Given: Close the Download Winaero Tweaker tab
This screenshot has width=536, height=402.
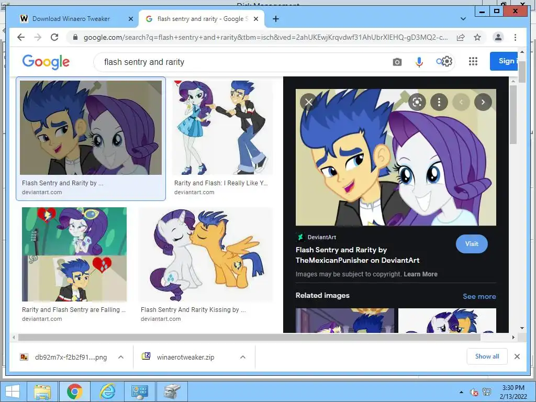Looking at the screenshot, I should coord(130,19).
